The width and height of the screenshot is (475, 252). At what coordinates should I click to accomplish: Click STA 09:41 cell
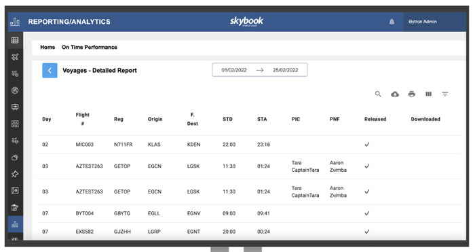click(x=263, y=213)
